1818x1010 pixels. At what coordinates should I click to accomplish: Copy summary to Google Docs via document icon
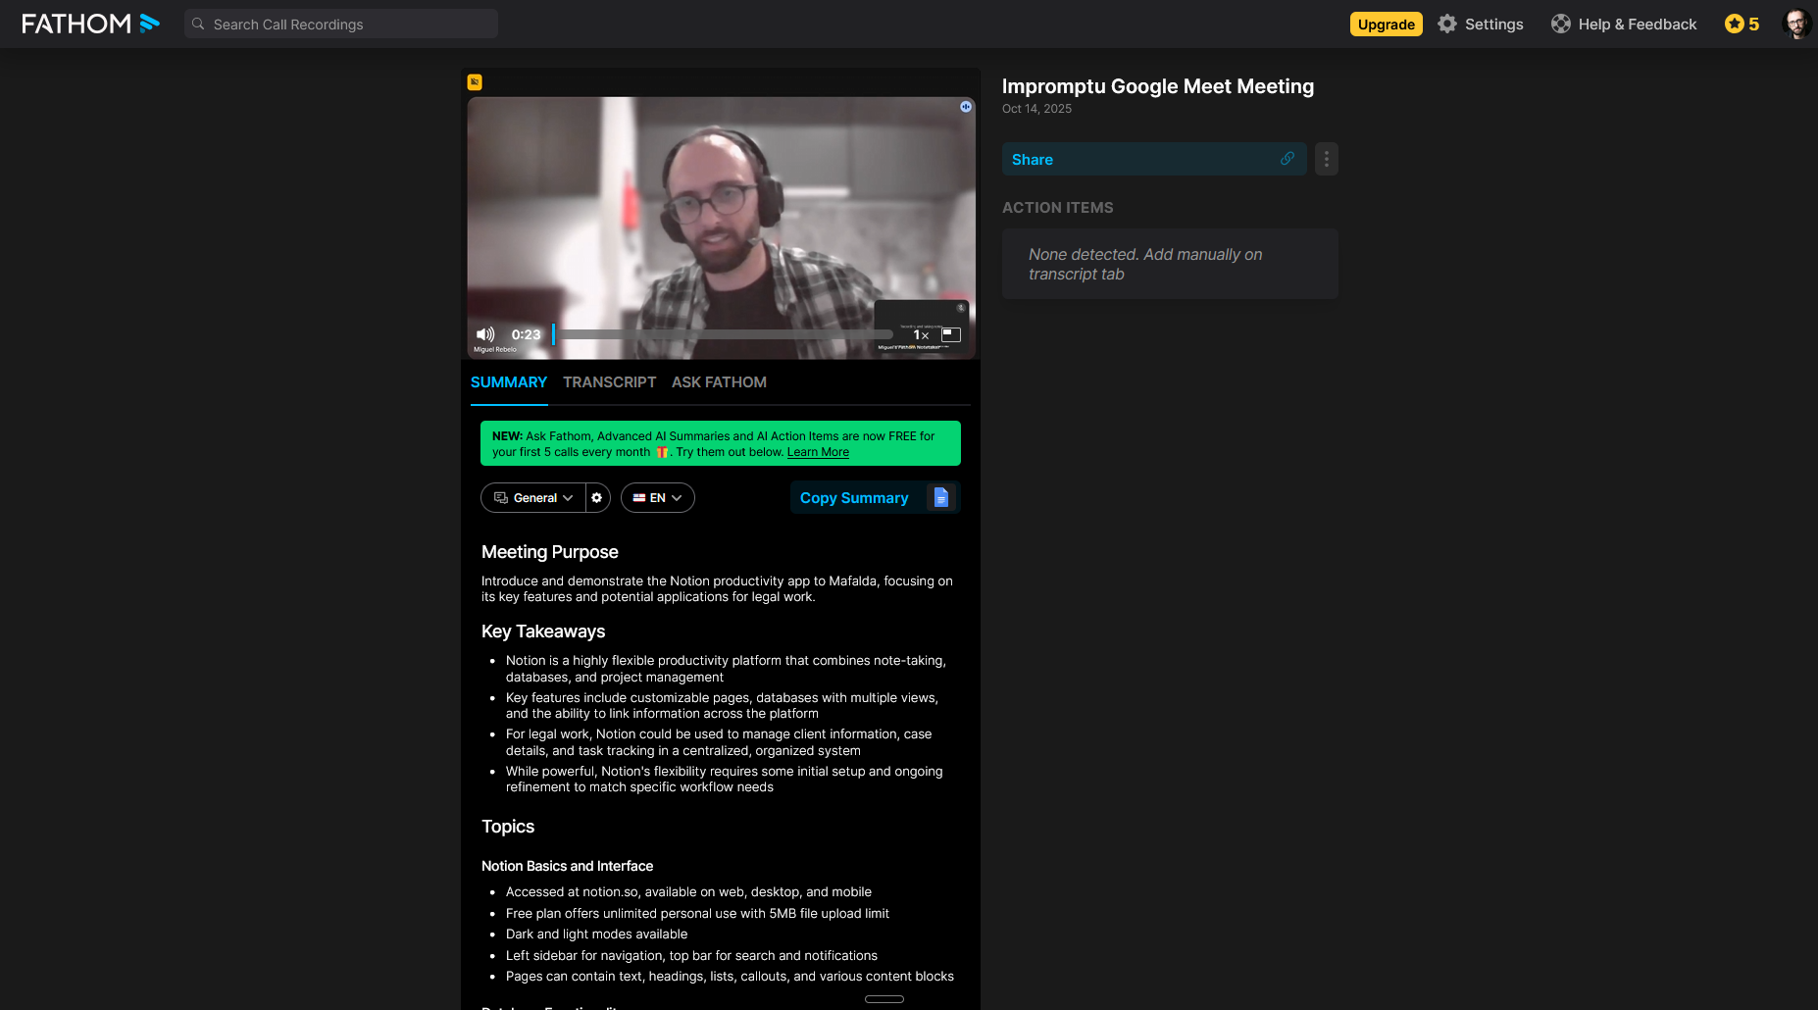point(940,497)
